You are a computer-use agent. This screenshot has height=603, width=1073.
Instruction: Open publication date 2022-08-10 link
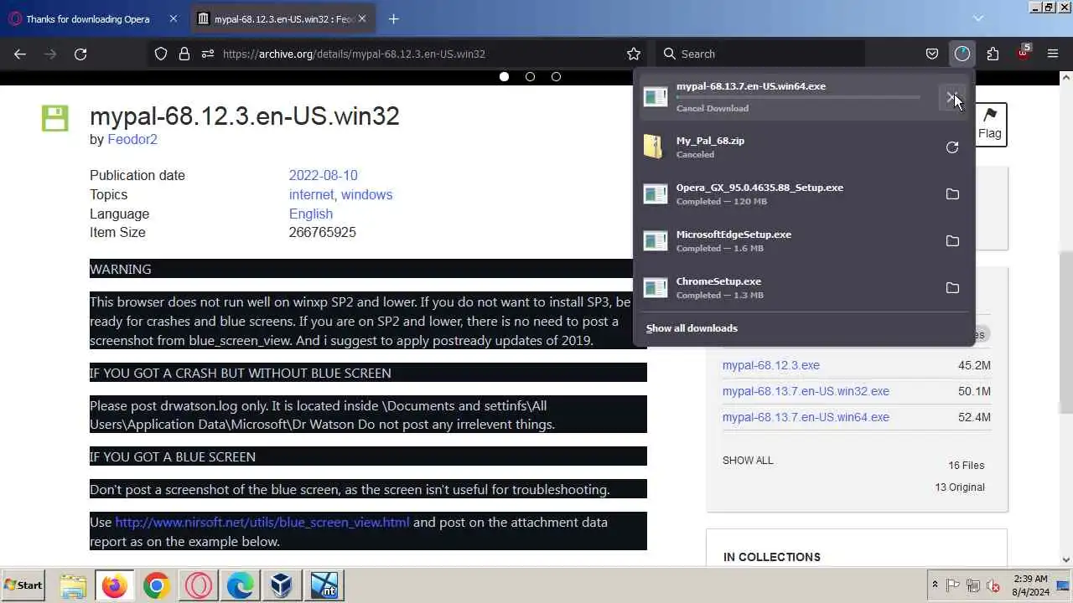pos(323,175)
